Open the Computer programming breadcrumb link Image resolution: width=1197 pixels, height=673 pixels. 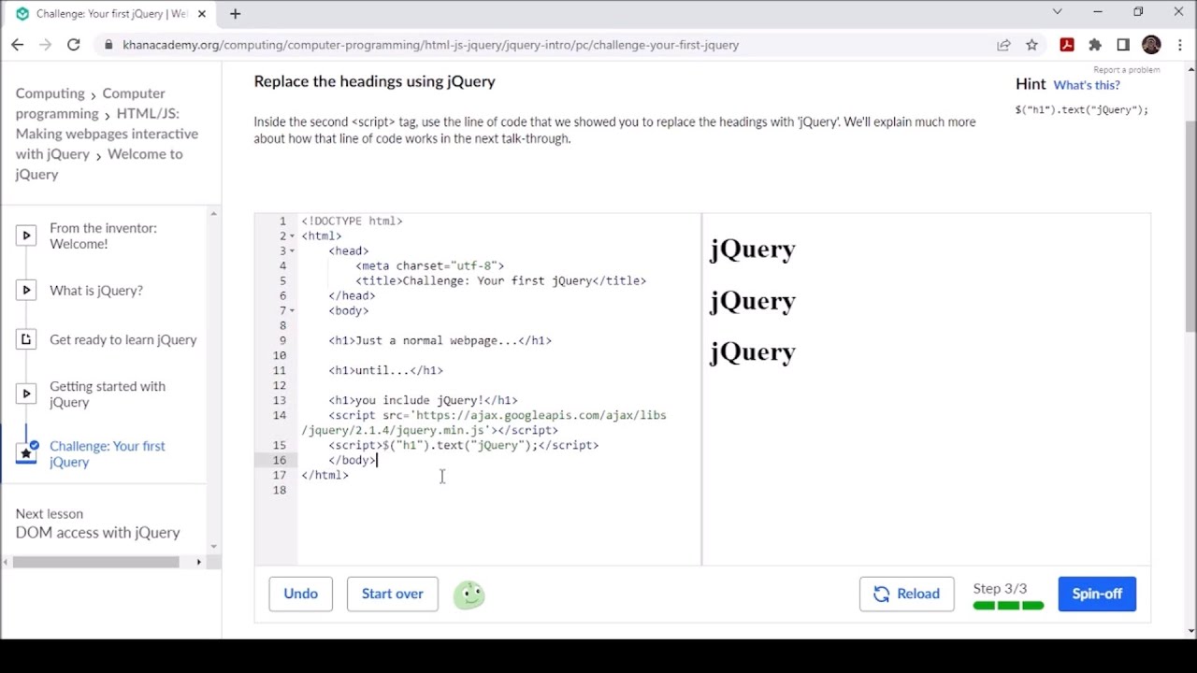[x=90, y=104]
